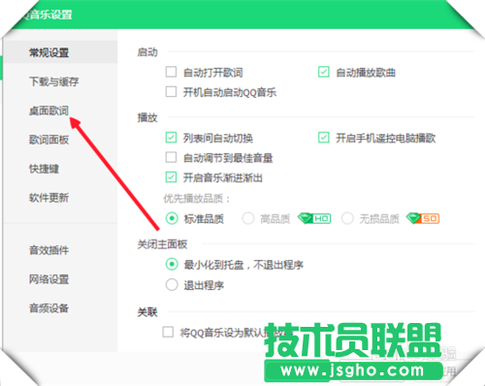
Task: Enable 开机自动启动QQ音乐 checkbox
Action: (171, 92)
